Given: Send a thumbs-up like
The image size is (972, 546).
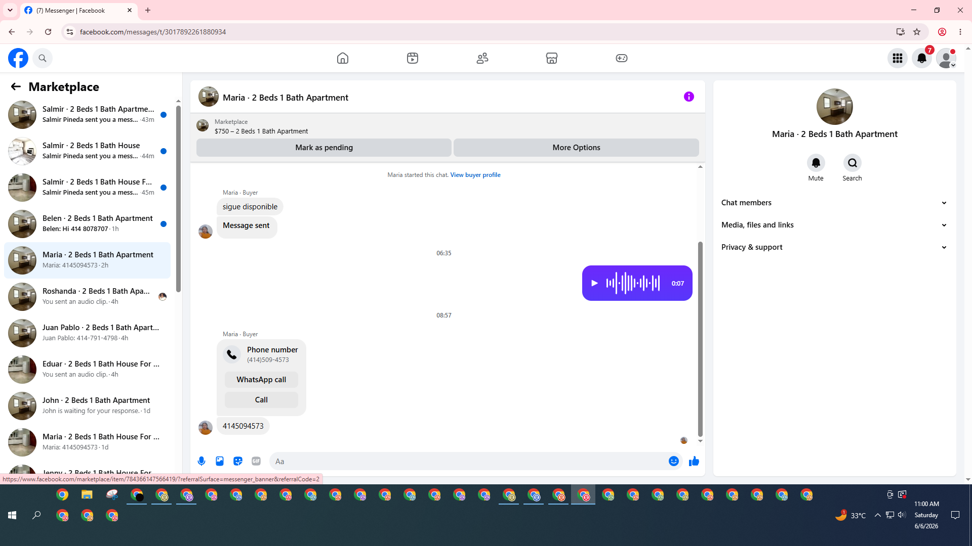Looking at the screenshot, I should coord(694,461).
